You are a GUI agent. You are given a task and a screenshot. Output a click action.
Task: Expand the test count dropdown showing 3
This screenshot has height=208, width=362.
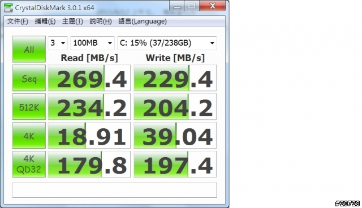tap(58, 43)
